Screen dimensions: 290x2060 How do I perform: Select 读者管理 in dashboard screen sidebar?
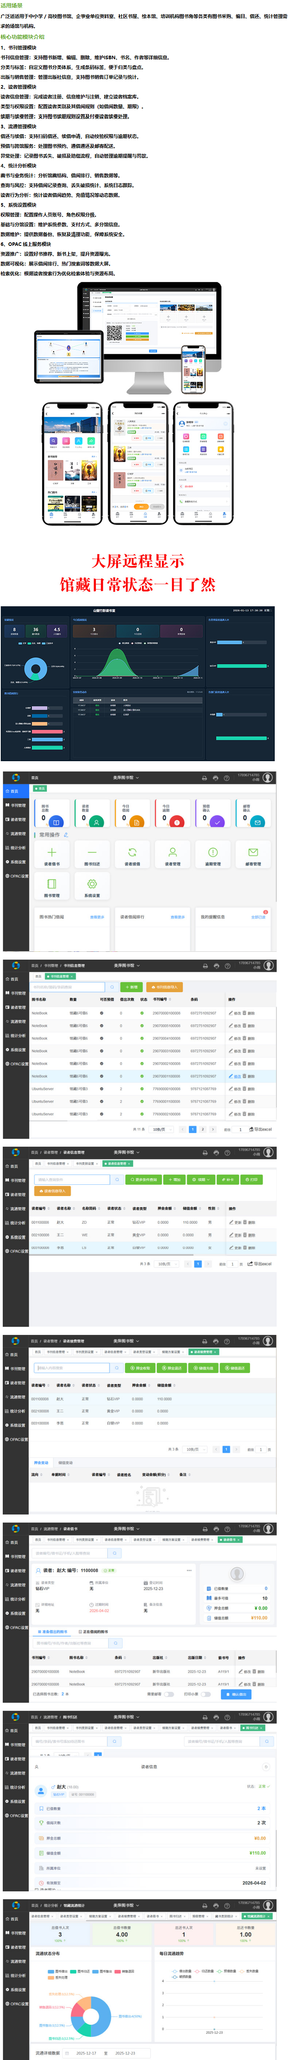15,820
